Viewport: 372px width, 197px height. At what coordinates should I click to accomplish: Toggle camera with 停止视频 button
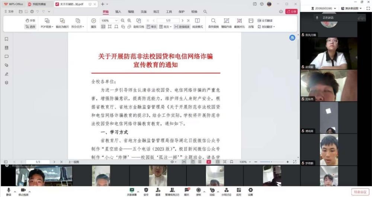coord(23,190)
